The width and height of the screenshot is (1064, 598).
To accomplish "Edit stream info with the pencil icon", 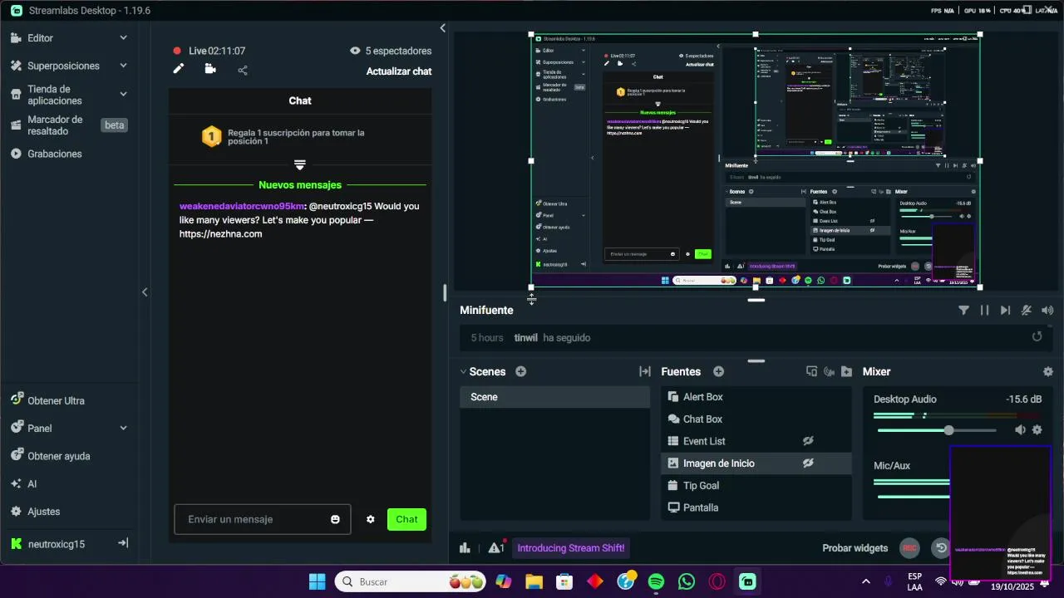I will [178, 69].
